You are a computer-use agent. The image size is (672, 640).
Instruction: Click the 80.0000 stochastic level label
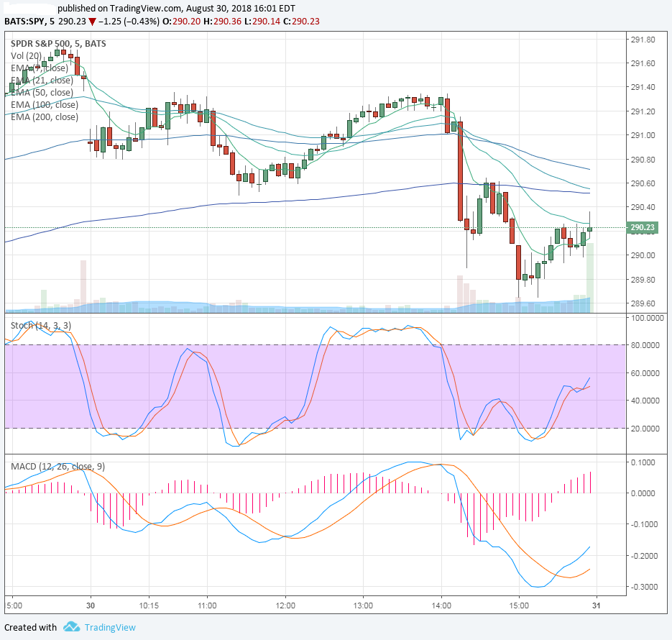[x=645, y=345]
